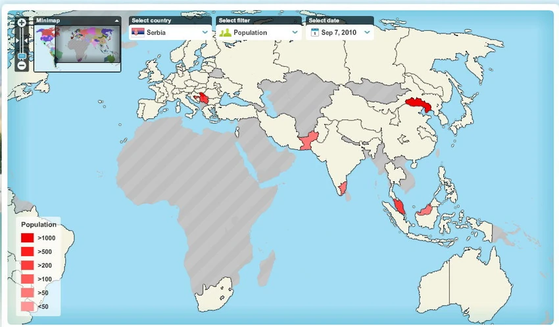
Task: Open the Select filter dropdown arrow
Action: click(x=295, y=32)
